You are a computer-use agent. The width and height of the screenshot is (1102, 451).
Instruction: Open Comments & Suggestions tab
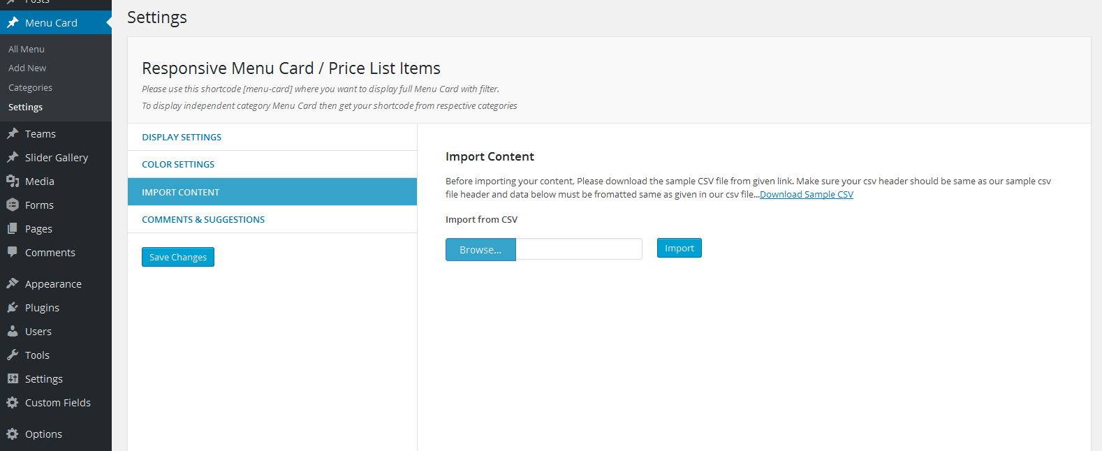[x=203, y=219]
